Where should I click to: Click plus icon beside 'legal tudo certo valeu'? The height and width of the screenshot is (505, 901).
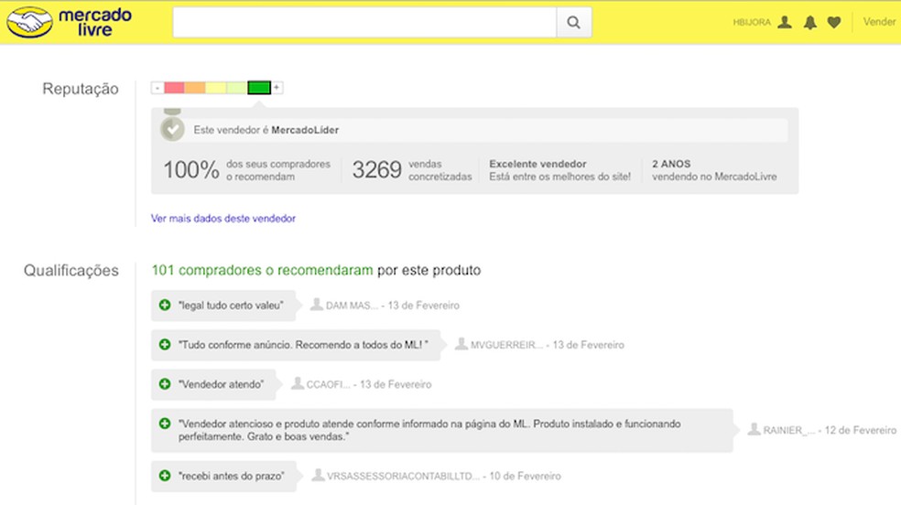[x=165, y=306]
